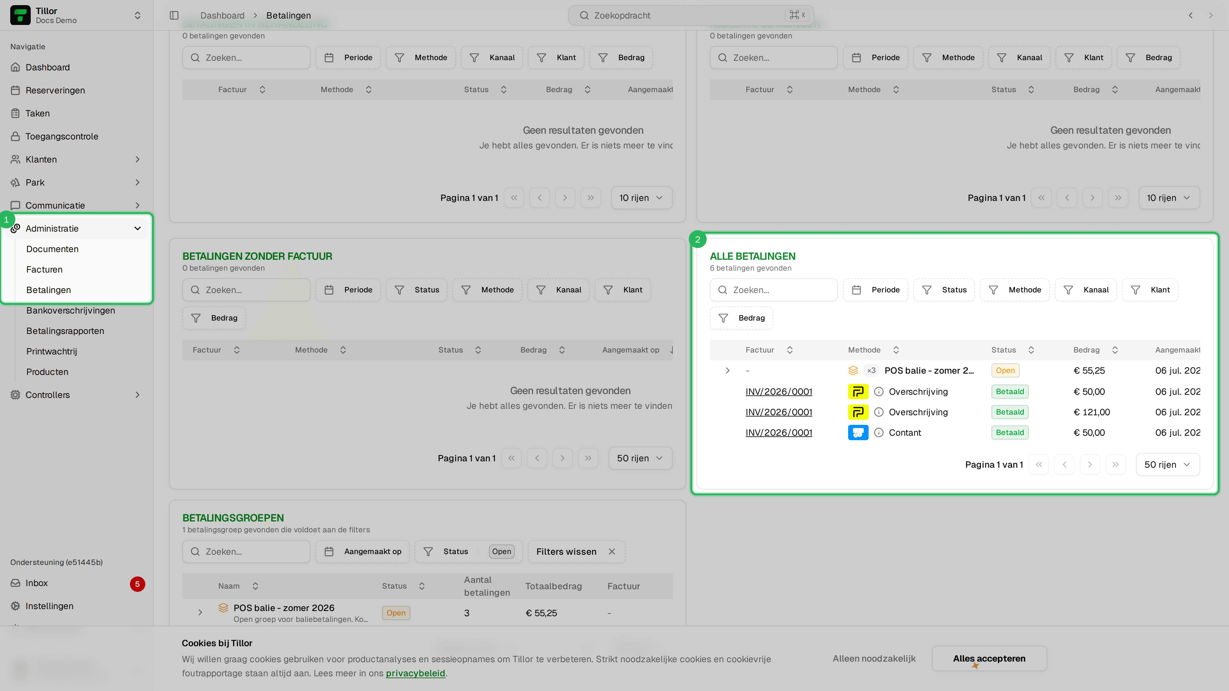The width and height of the screenshot is (1229, 691).
Task: Toggle the sidebar panel icon
Action: point(174,15)
